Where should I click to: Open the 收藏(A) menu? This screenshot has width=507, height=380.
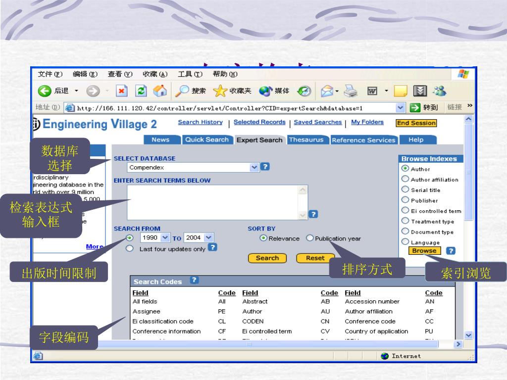pyautogui.click(x=155, y=74)
